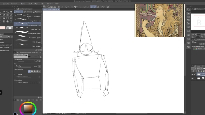Toggle snap to ruler button
Screen dimensions: 205x115
tap(92, 7)
